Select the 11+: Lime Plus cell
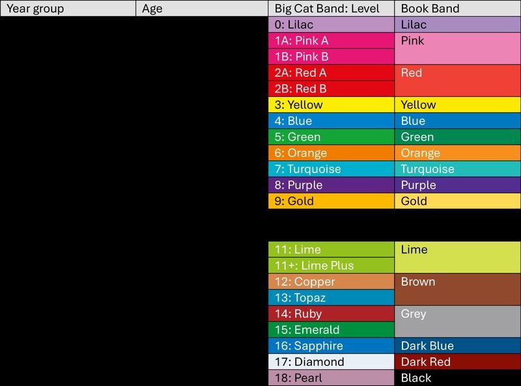Viewport: 521px width, 386px height. 331,266
